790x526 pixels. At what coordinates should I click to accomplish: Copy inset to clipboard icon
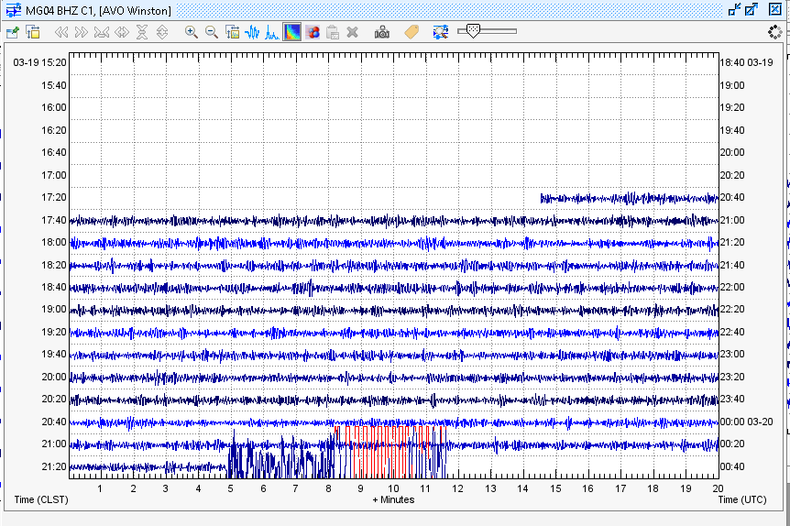point(333,33)
